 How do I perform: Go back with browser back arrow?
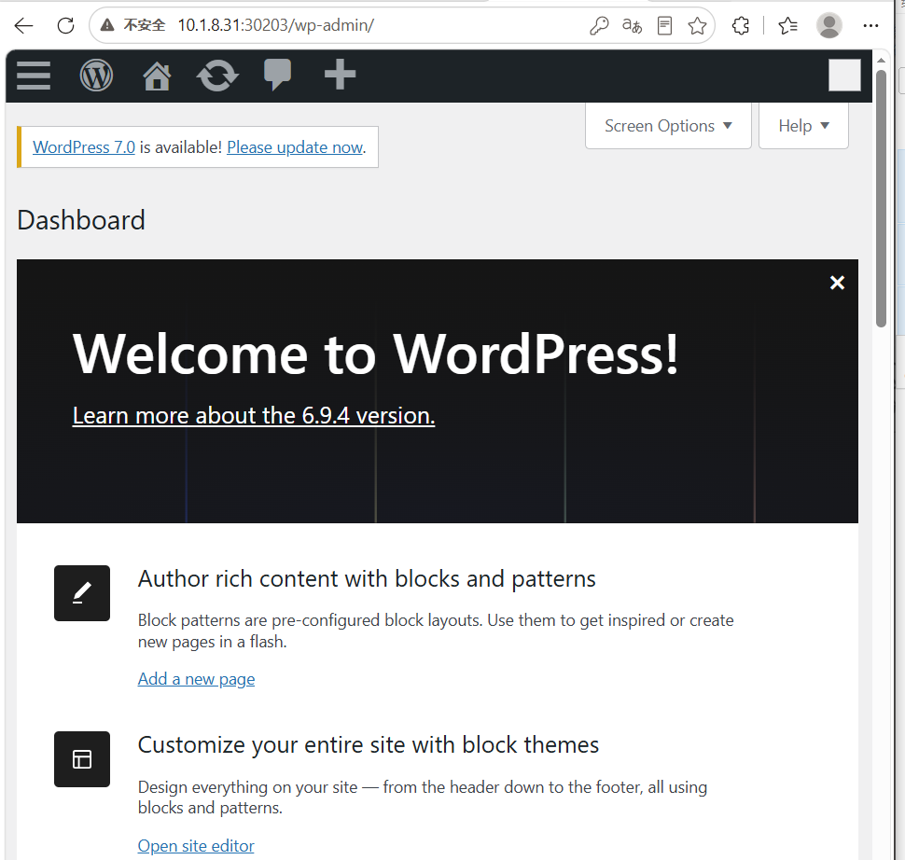coord(23,25)
